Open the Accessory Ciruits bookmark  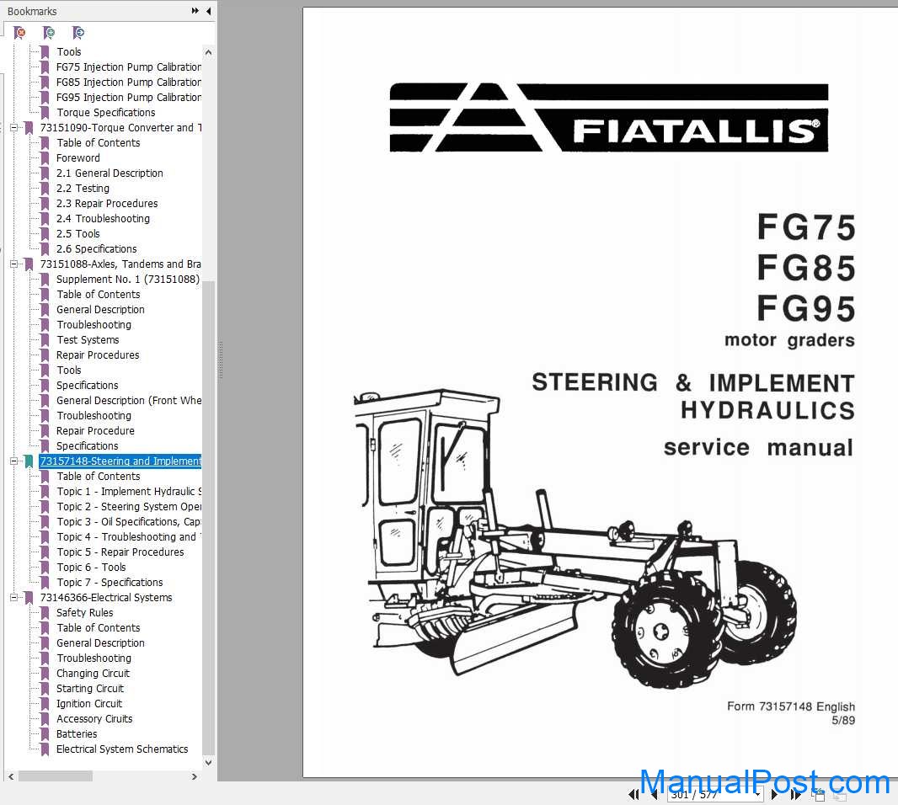tap(94, 719)
